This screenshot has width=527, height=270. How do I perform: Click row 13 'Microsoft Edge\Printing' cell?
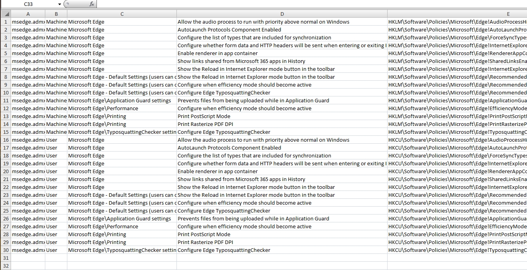click(122, 116)
